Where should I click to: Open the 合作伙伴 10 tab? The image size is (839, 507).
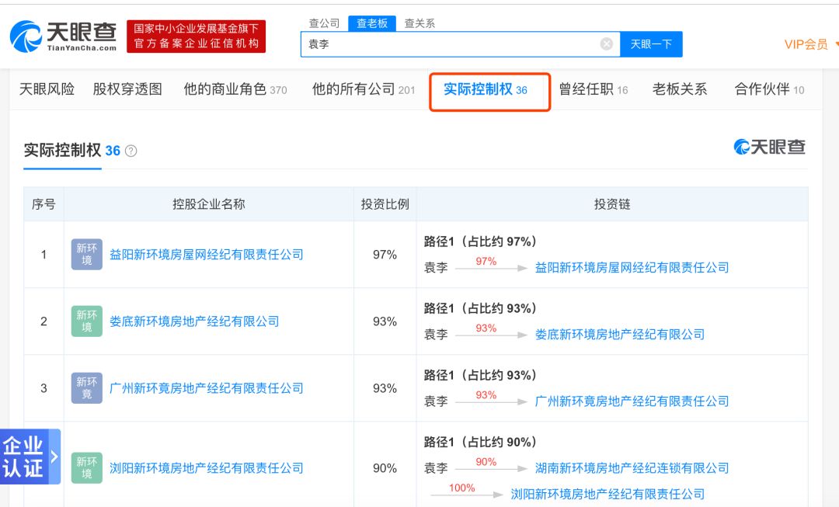[769, 89]
